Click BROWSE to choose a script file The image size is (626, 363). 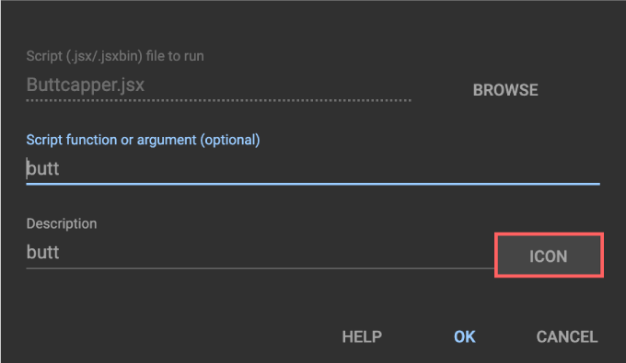pos(505,90)
